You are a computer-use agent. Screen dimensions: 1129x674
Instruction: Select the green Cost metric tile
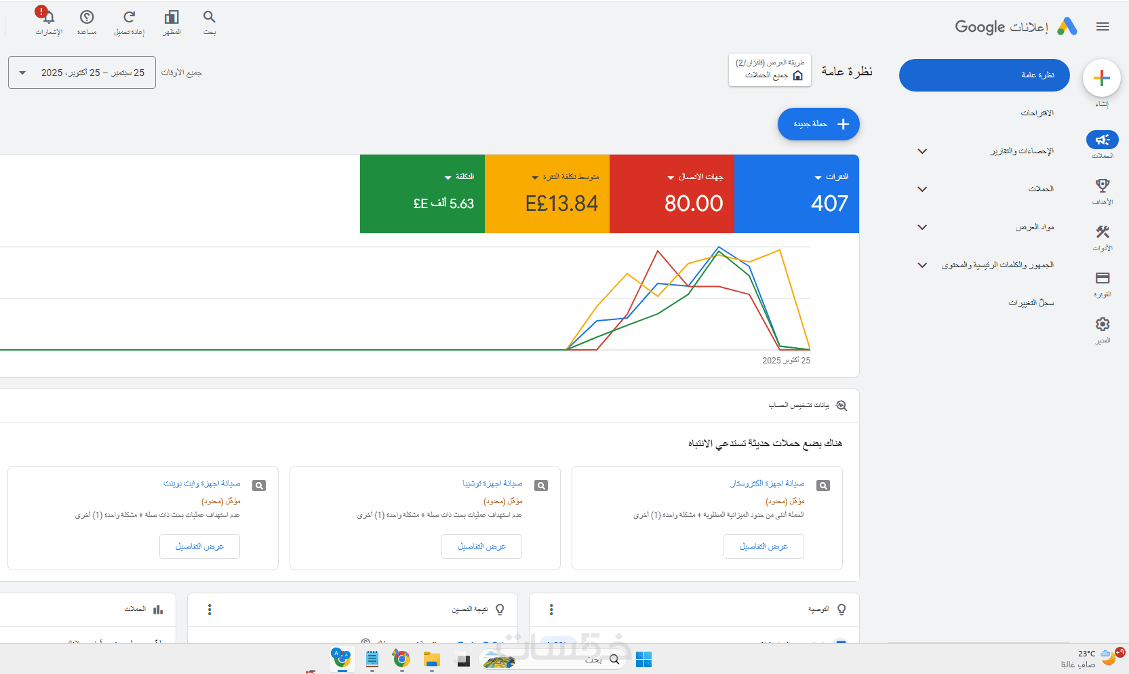[x=422, y=194]
